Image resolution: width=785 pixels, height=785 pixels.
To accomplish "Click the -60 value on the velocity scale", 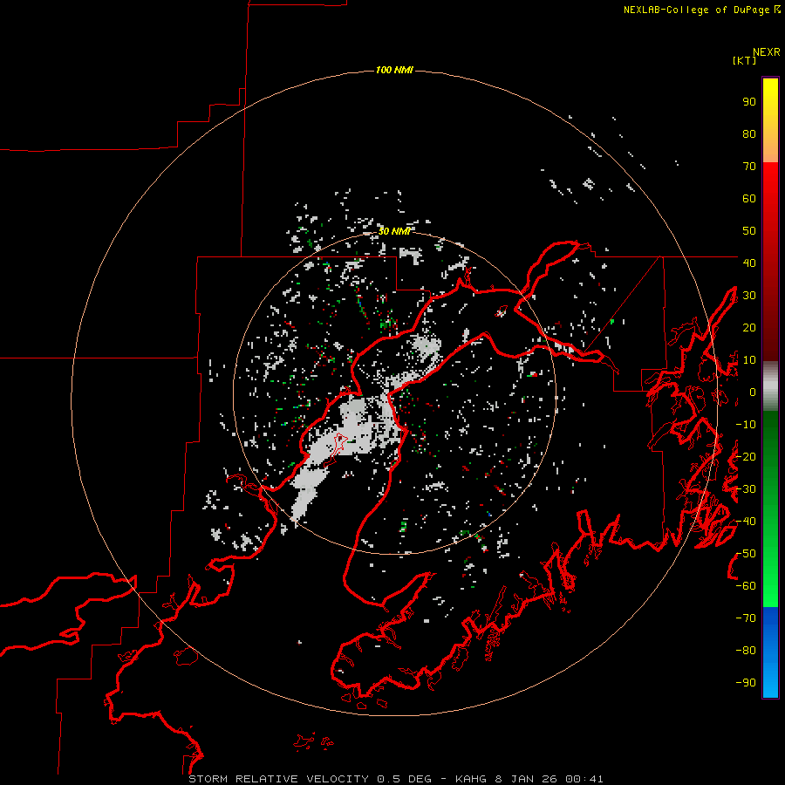I will (746, 586).
